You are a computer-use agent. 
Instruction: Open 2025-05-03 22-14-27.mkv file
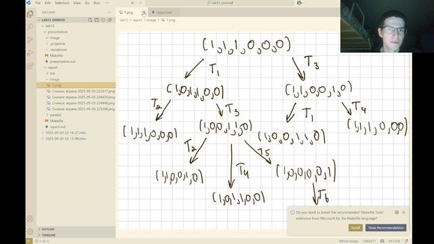pos(76,133)
